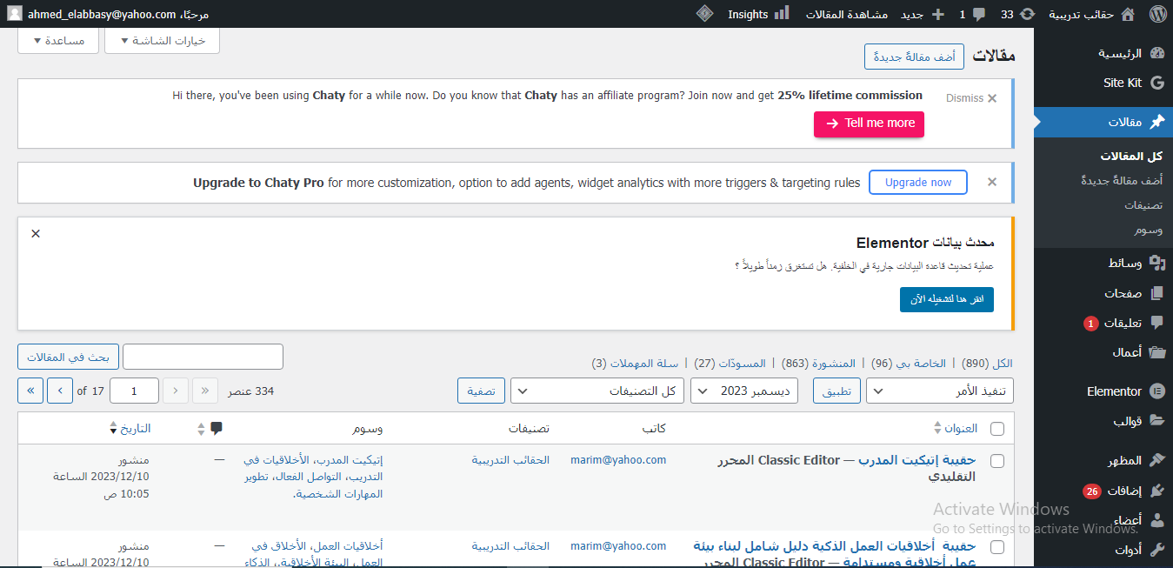Open the الحقائب التدريبية category link in first row

coord(510,459)
